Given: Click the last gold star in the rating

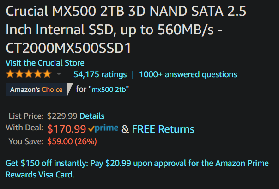Looking at the screenshot, I should click(x=47, y=74).
